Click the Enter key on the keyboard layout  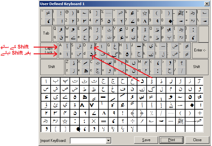(x=200, y=50)
